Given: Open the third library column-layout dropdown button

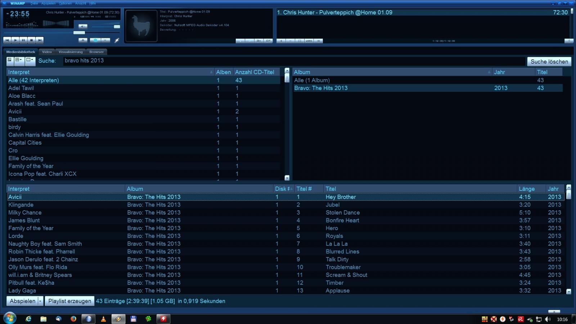Looking at the screenshot, I should click(30, 61).
